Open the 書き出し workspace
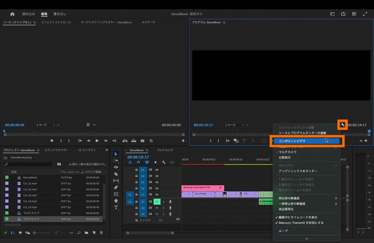 click(x=60, y=14)
